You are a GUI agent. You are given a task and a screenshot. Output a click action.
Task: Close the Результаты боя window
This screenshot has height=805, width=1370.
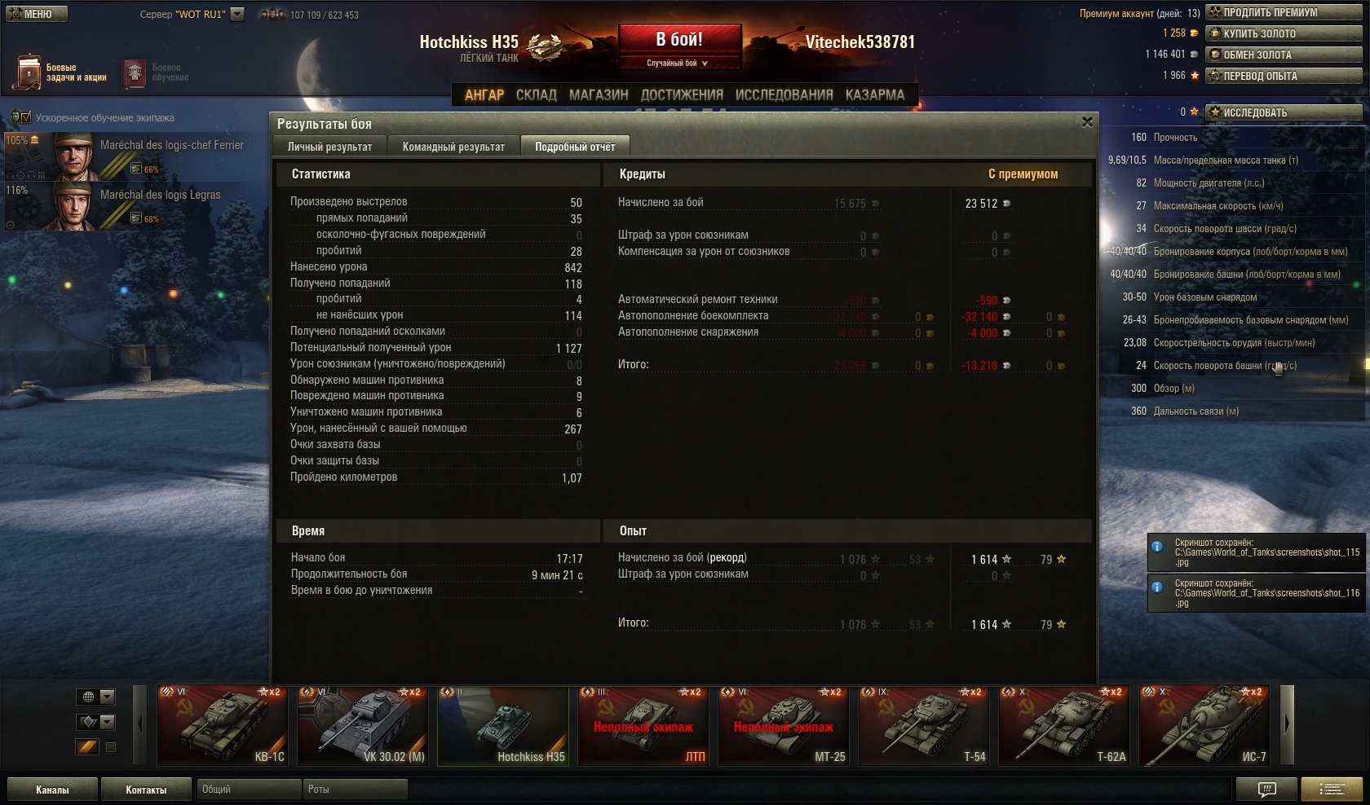[x=1087, y=122]
